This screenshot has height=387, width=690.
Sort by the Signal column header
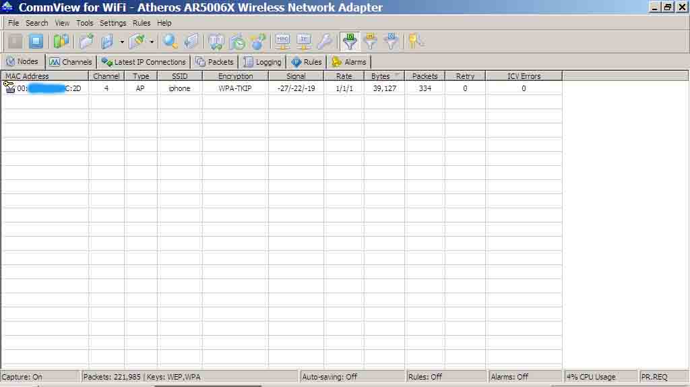click(296, 76)
